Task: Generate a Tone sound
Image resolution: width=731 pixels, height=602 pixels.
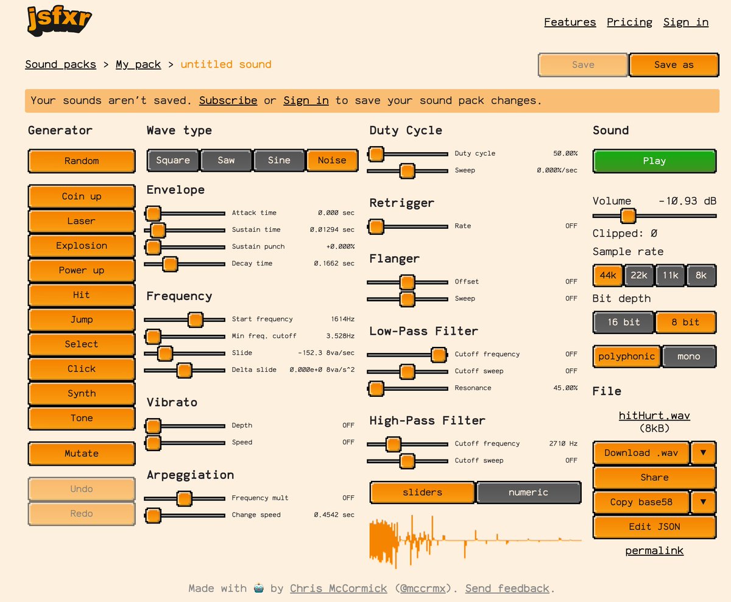Action: [x=82, y=418]
